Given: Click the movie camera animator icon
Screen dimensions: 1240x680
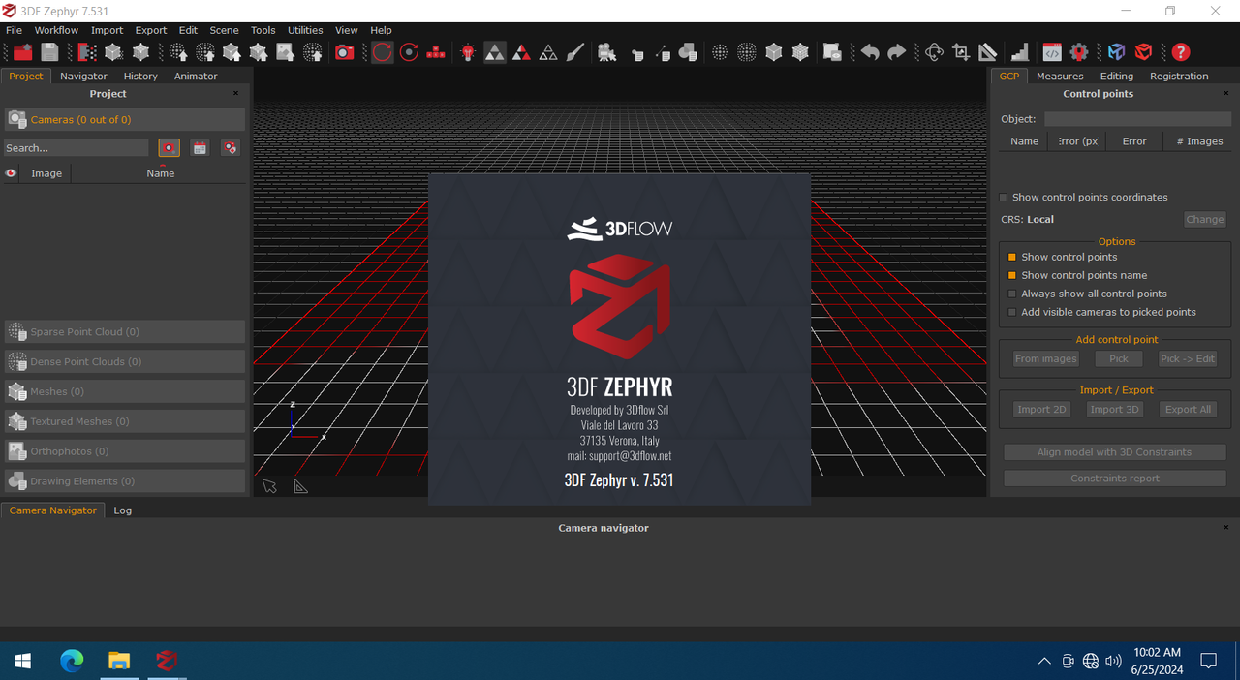Looking at the screenshot, I should [x=607, y=52].
